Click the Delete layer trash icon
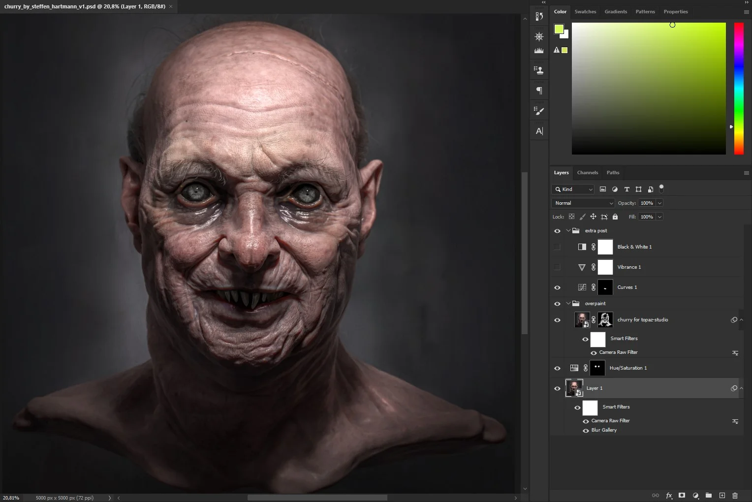The height and width of the screenshot is (502, 752). [x=735, y=496]
